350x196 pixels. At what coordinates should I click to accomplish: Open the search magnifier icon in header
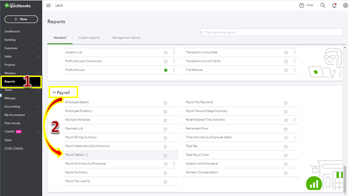[323, 5]
